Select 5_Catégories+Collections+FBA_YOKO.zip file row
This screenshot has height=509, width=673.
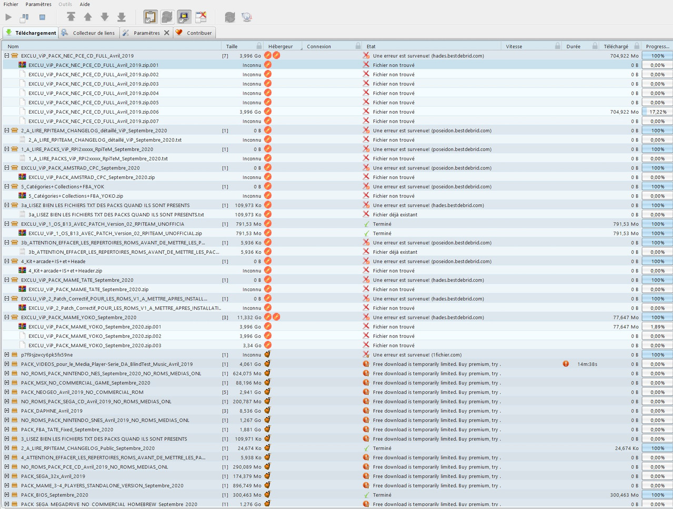point(76,196)
